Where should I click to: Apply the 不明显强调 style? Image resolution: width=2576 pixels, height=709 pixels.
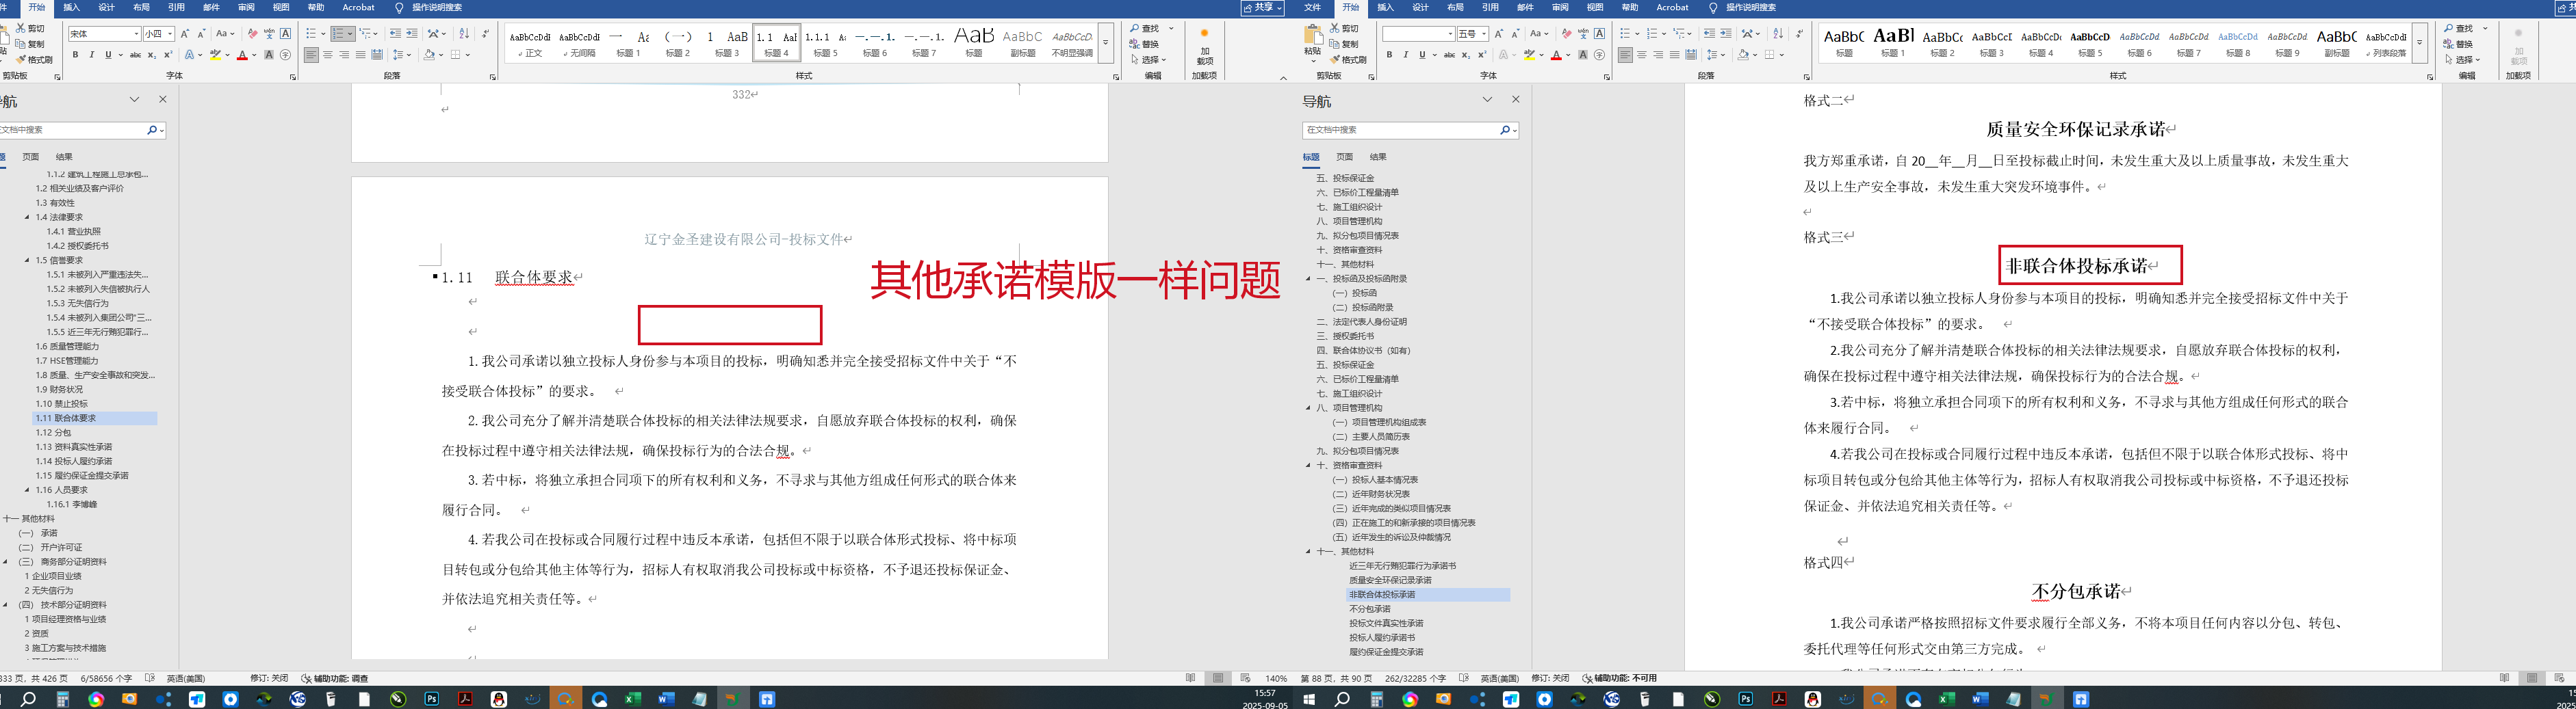click(x=1072, y=43)
